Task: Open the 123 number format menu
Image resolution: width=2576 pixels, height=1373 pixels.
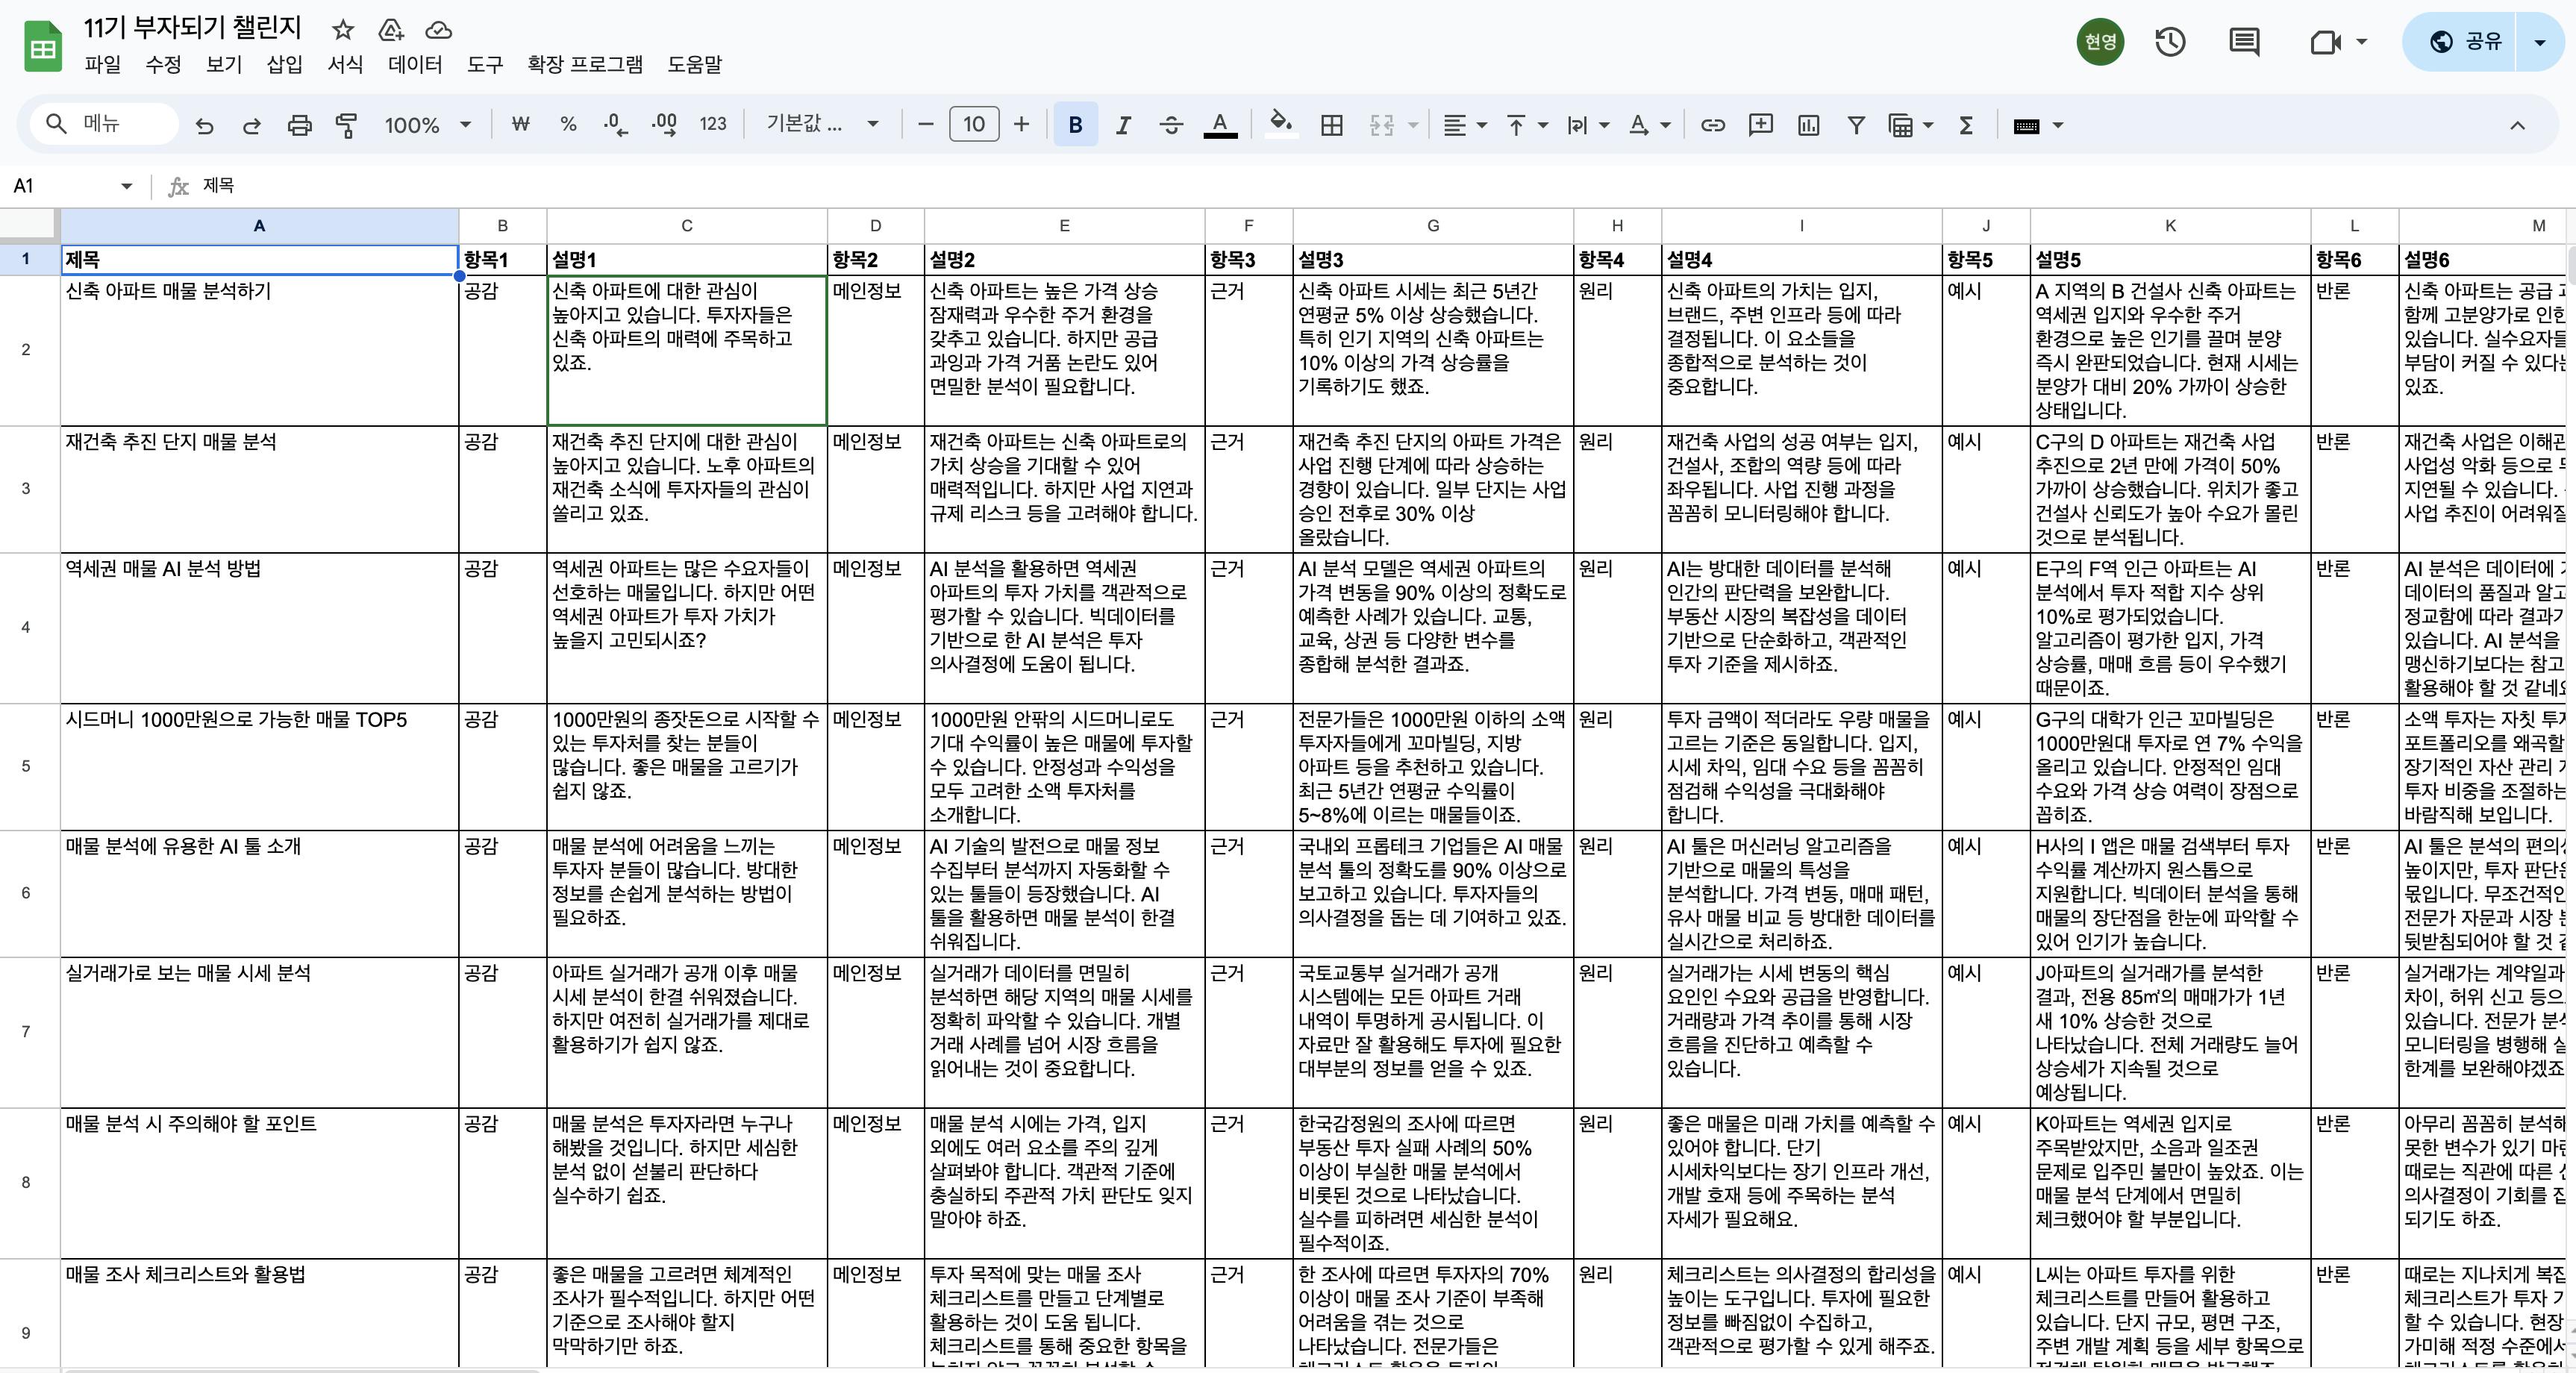Action: click(x=713, y=124)
